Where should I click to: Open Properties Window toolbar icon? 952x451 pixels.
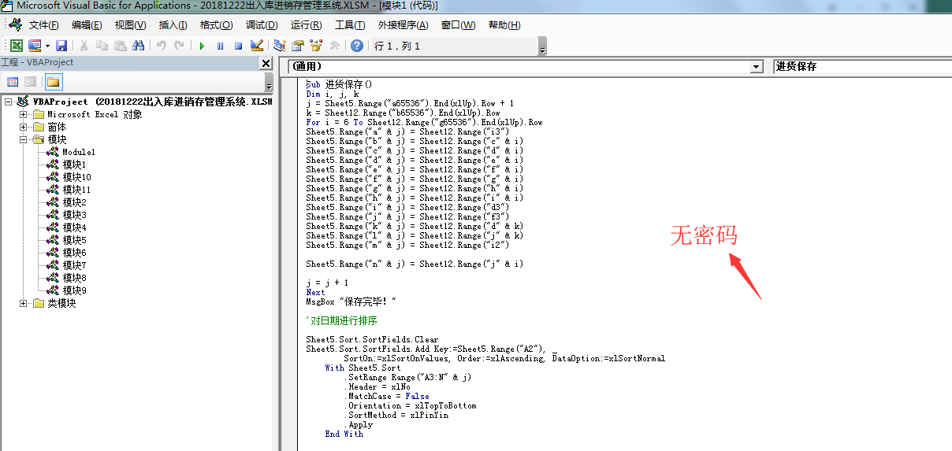tap(298, 46)
